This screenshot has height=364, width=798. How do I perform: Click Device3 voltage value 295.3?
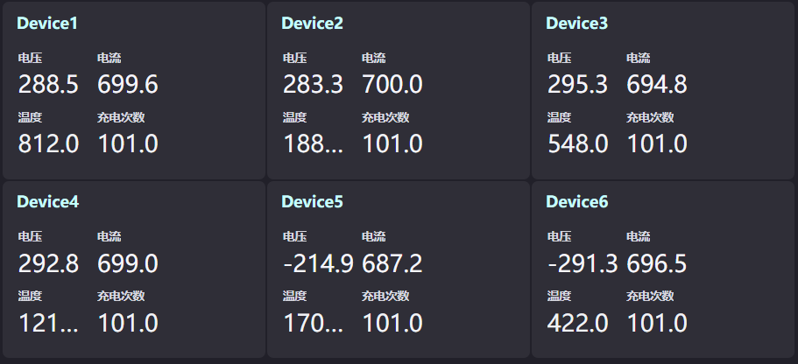pos(577,85)
